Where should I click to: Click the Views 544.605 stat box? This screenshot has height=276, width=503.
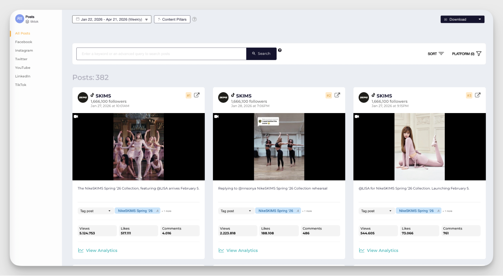pyautogui.click(x=378, y=231)
